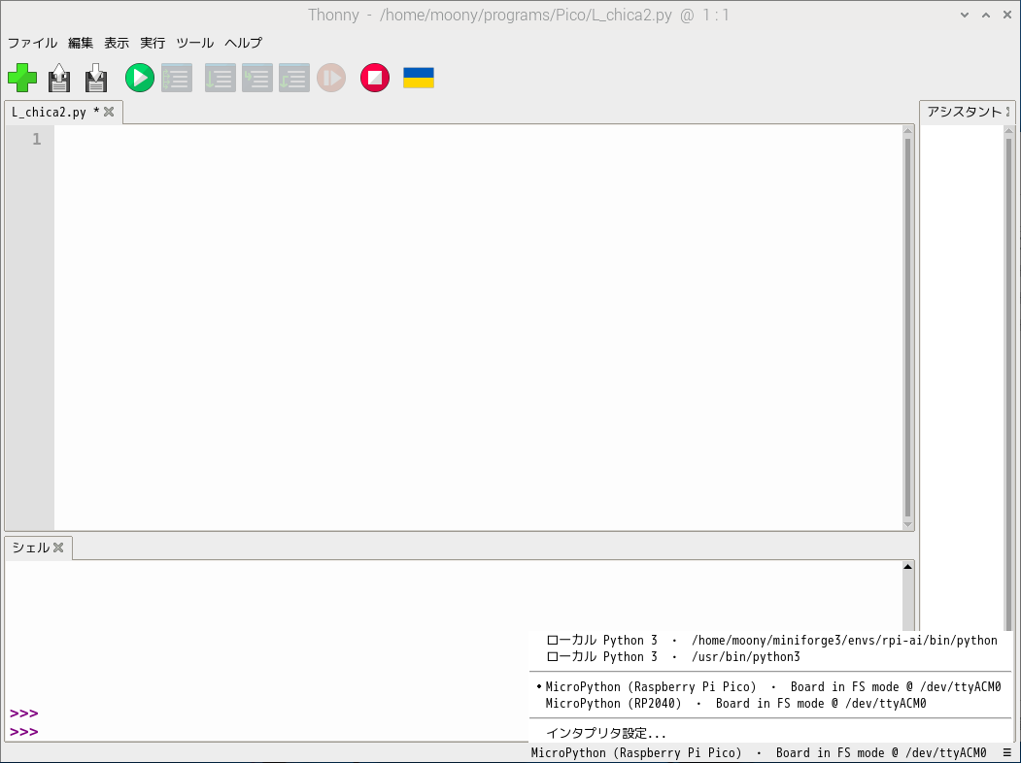Click into the code editor text area
The width and height of the screenshot is (1021, 763).
click(x=479, y=327)
